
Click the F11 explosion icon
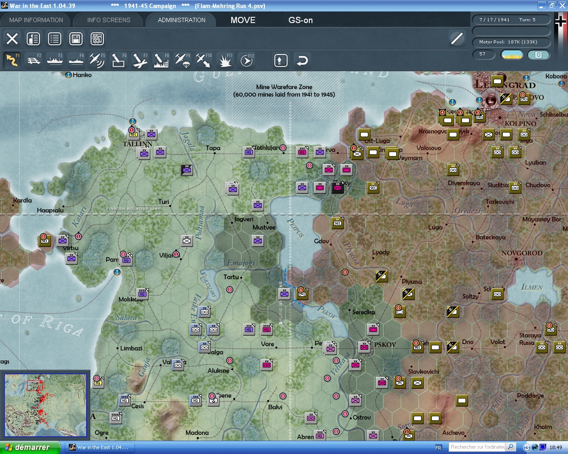pyautogui.click(x=225, y=60)
